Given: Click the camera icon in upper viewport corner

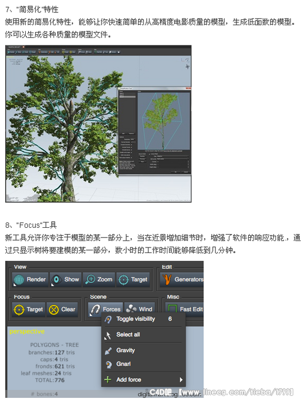Looking at the screenshot, I should [x=187, y=60].
